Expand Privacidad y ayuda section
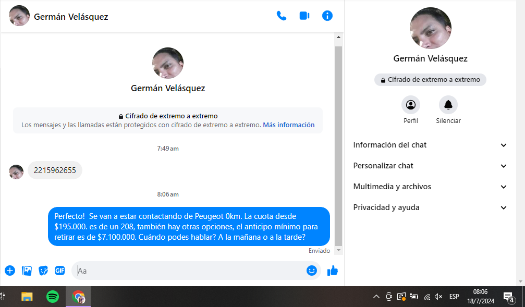The width and height of the screenshot is (525, 307). (x=430, y=207)
